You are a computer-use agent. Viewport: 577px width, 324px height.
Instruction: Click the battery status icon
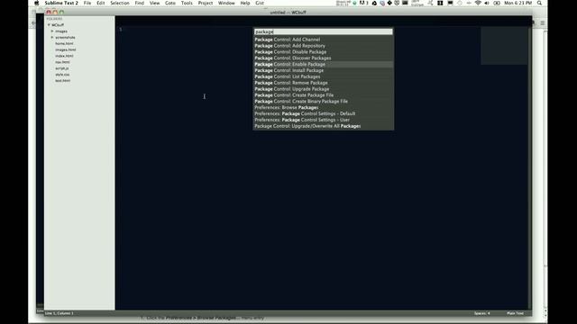pos(497,3)
